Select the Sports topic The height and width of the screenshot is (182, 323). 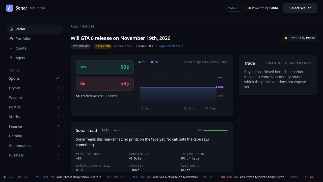coord(34,78)
